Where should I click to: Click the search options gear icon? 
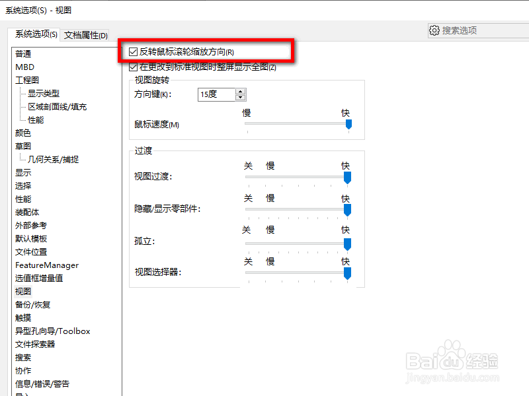[435, 30]
